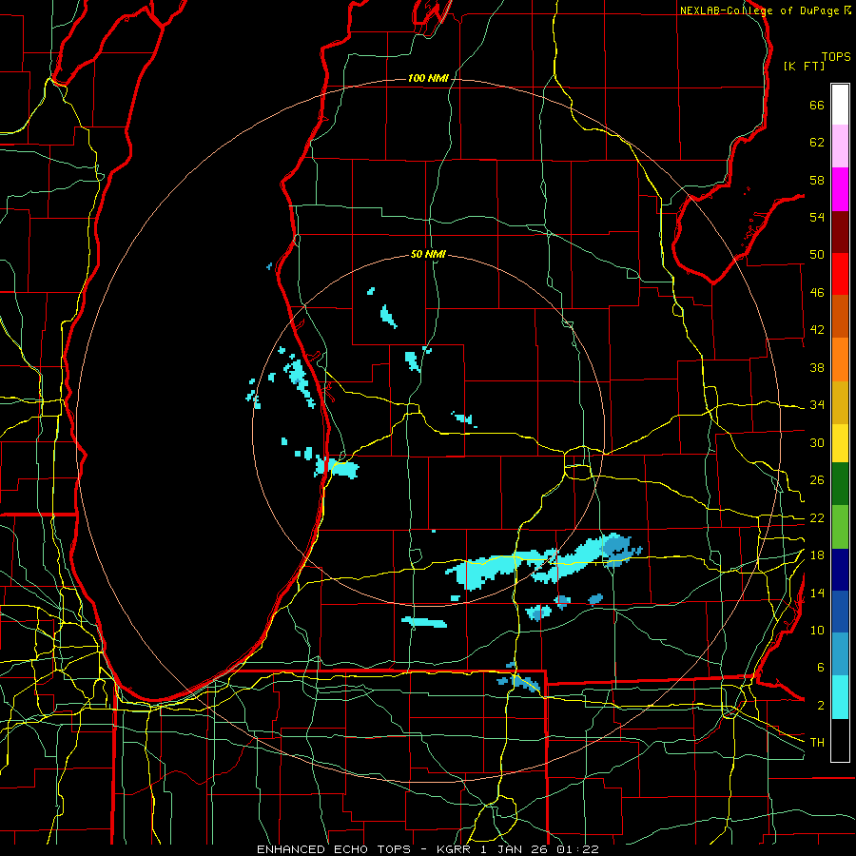
Task: Select the light green swatch on the scale
Action: click(840, 527)
